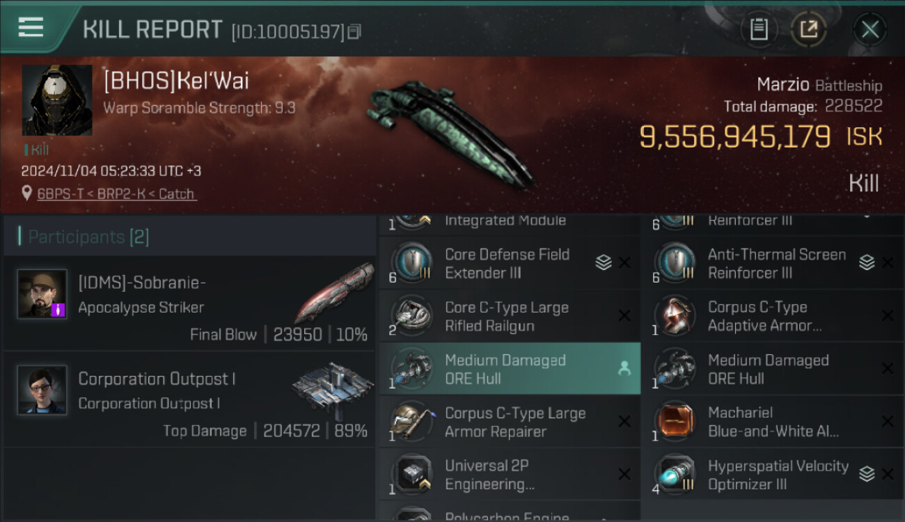Expand stack icon for Anti-Thermal Screen Reinforcer III
Screen dimensions: 905x522
(x=867, y=262)
